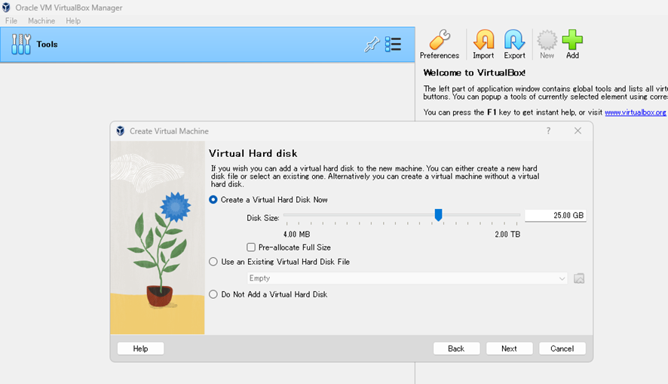Viewport: 668px width, 384px height.
Task: Select the Tools item in left panel
Action: tap(207, 45)
